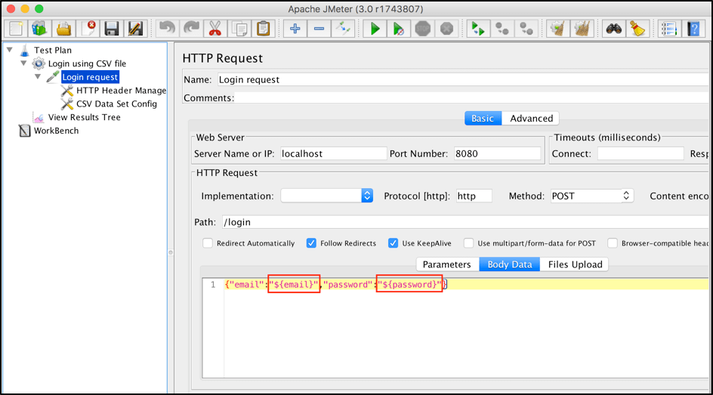Image resolution: width=713 pixels, height=395 pixels.
Task: Click the Copy icon
Action: [239, 29]
